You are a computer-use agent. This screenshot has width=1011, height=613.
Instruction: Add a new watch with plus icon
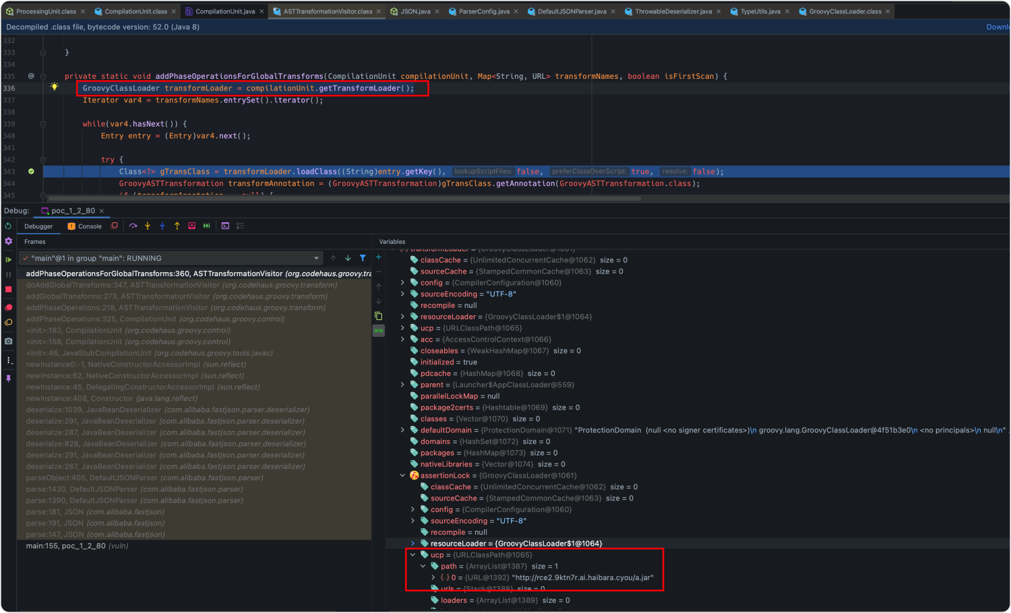click(x=379, y=257)
